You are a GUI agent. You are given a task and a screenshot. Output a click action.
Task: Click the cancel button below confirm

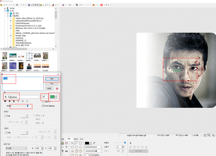(x=52, y=84)
